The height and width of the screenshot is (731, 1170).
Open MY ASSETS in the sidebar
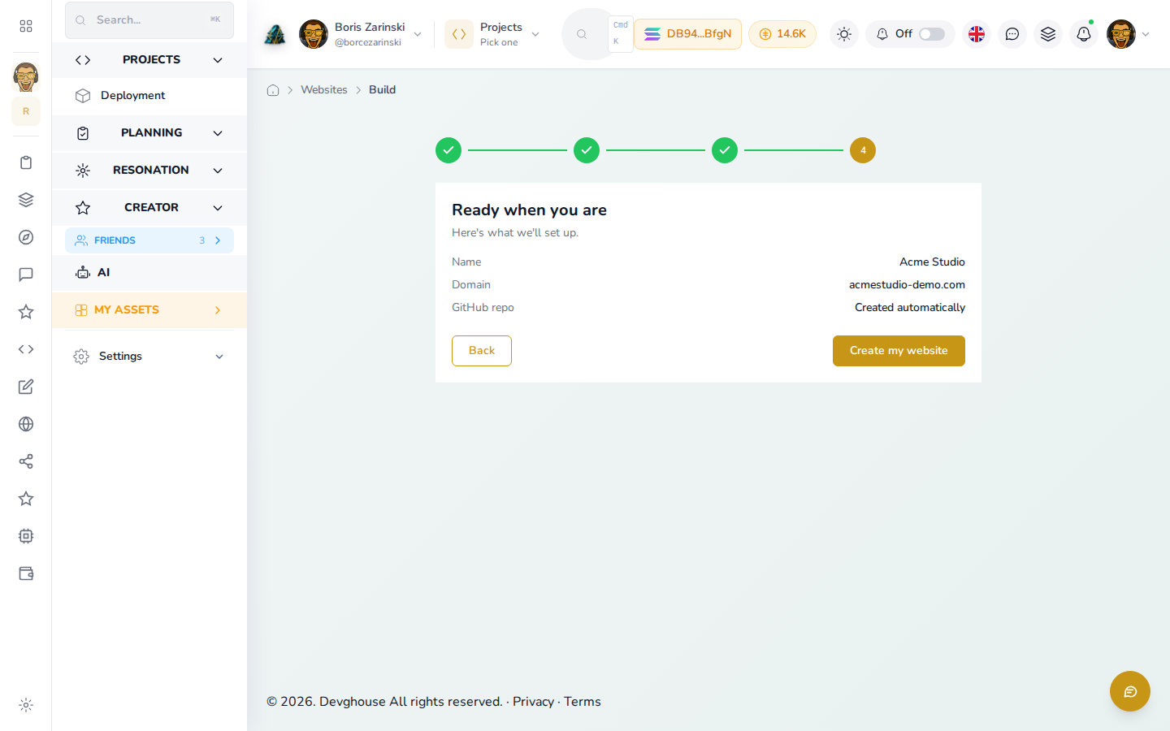point(149,310)
